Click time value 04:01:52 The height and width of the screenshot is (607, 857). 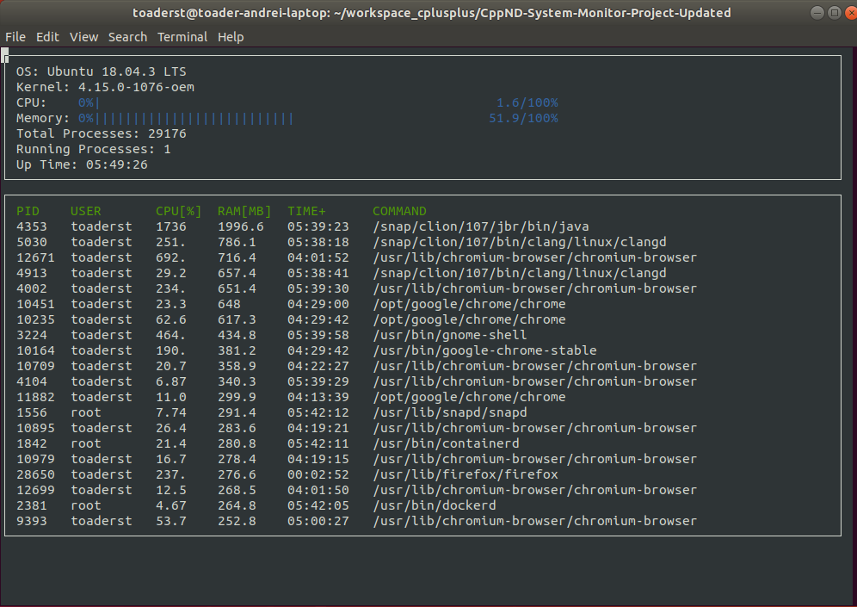[318, 257]
